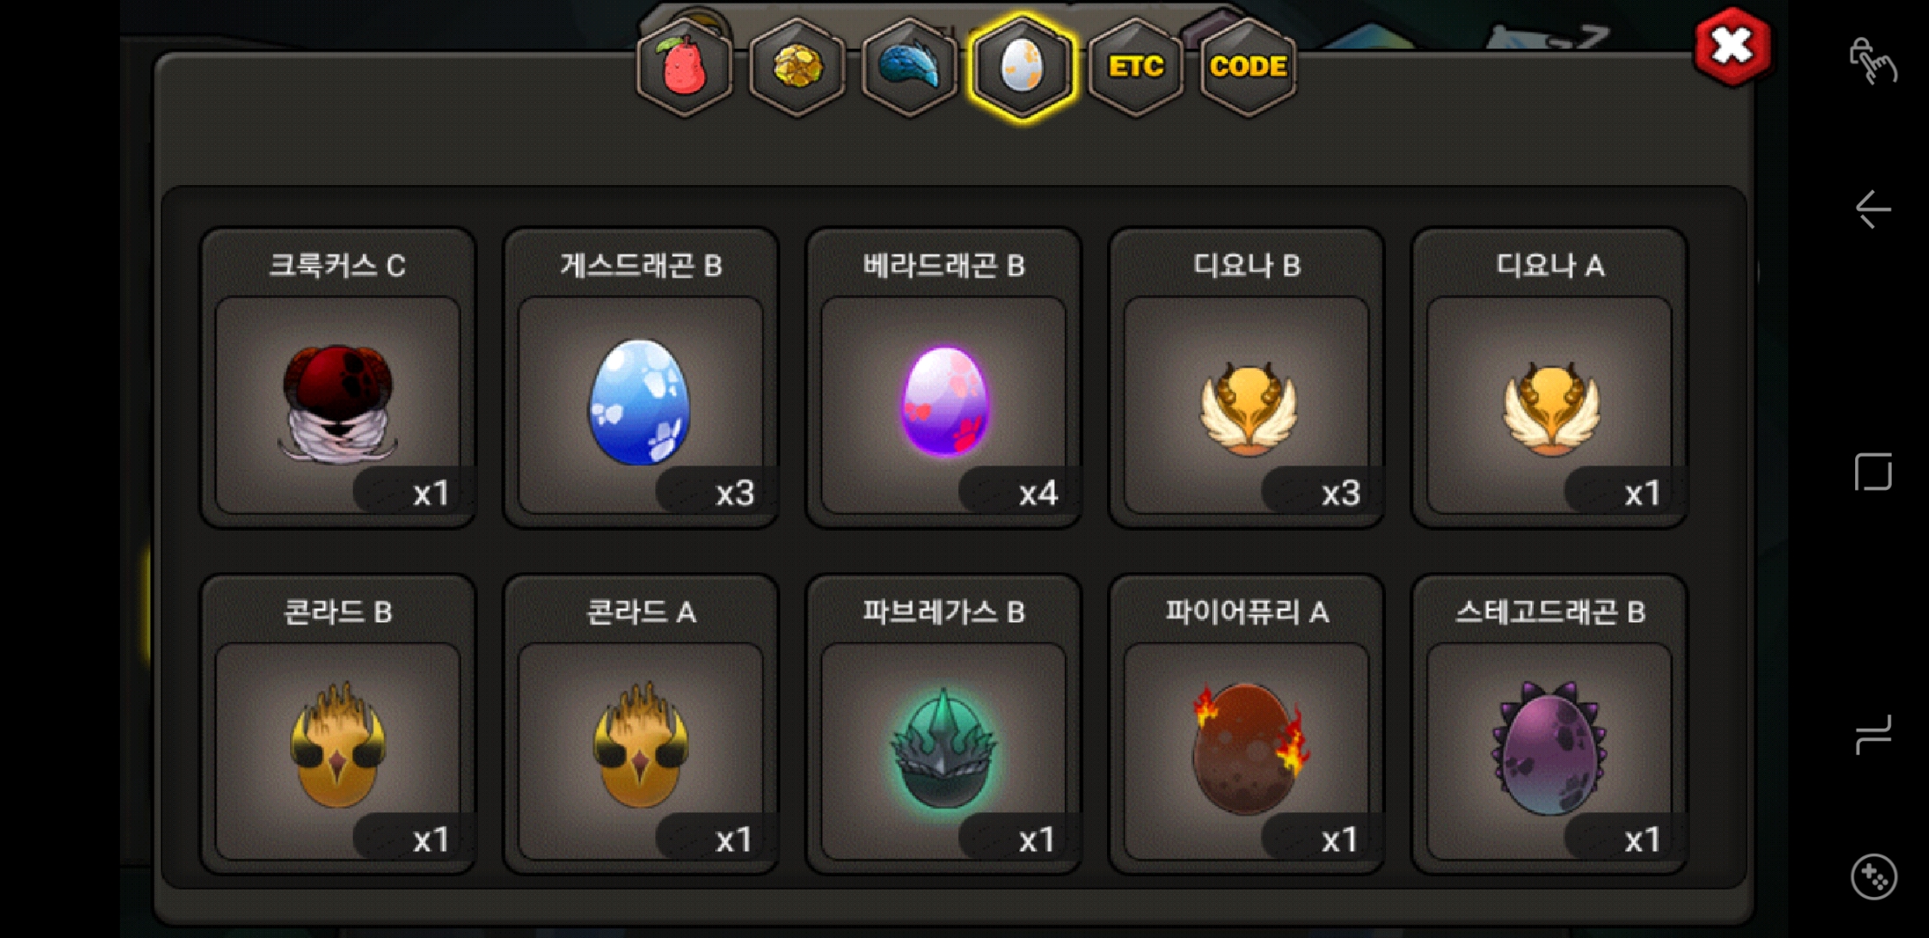Pick the spiked 스테고드래곤 B egg

coord(1549,724)
